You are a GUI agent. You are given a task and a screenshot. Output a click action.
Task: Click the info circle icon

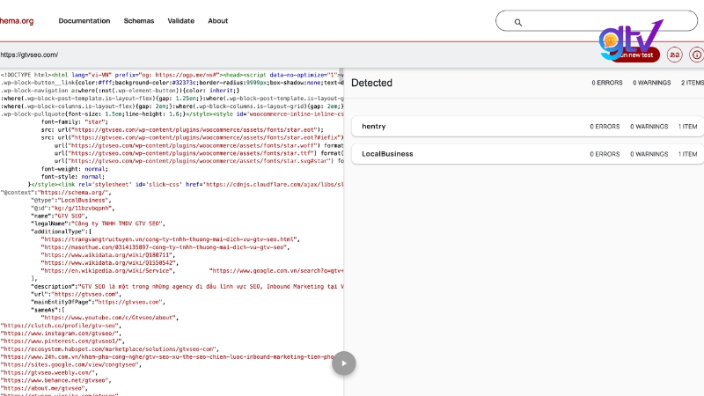(696, 55)
